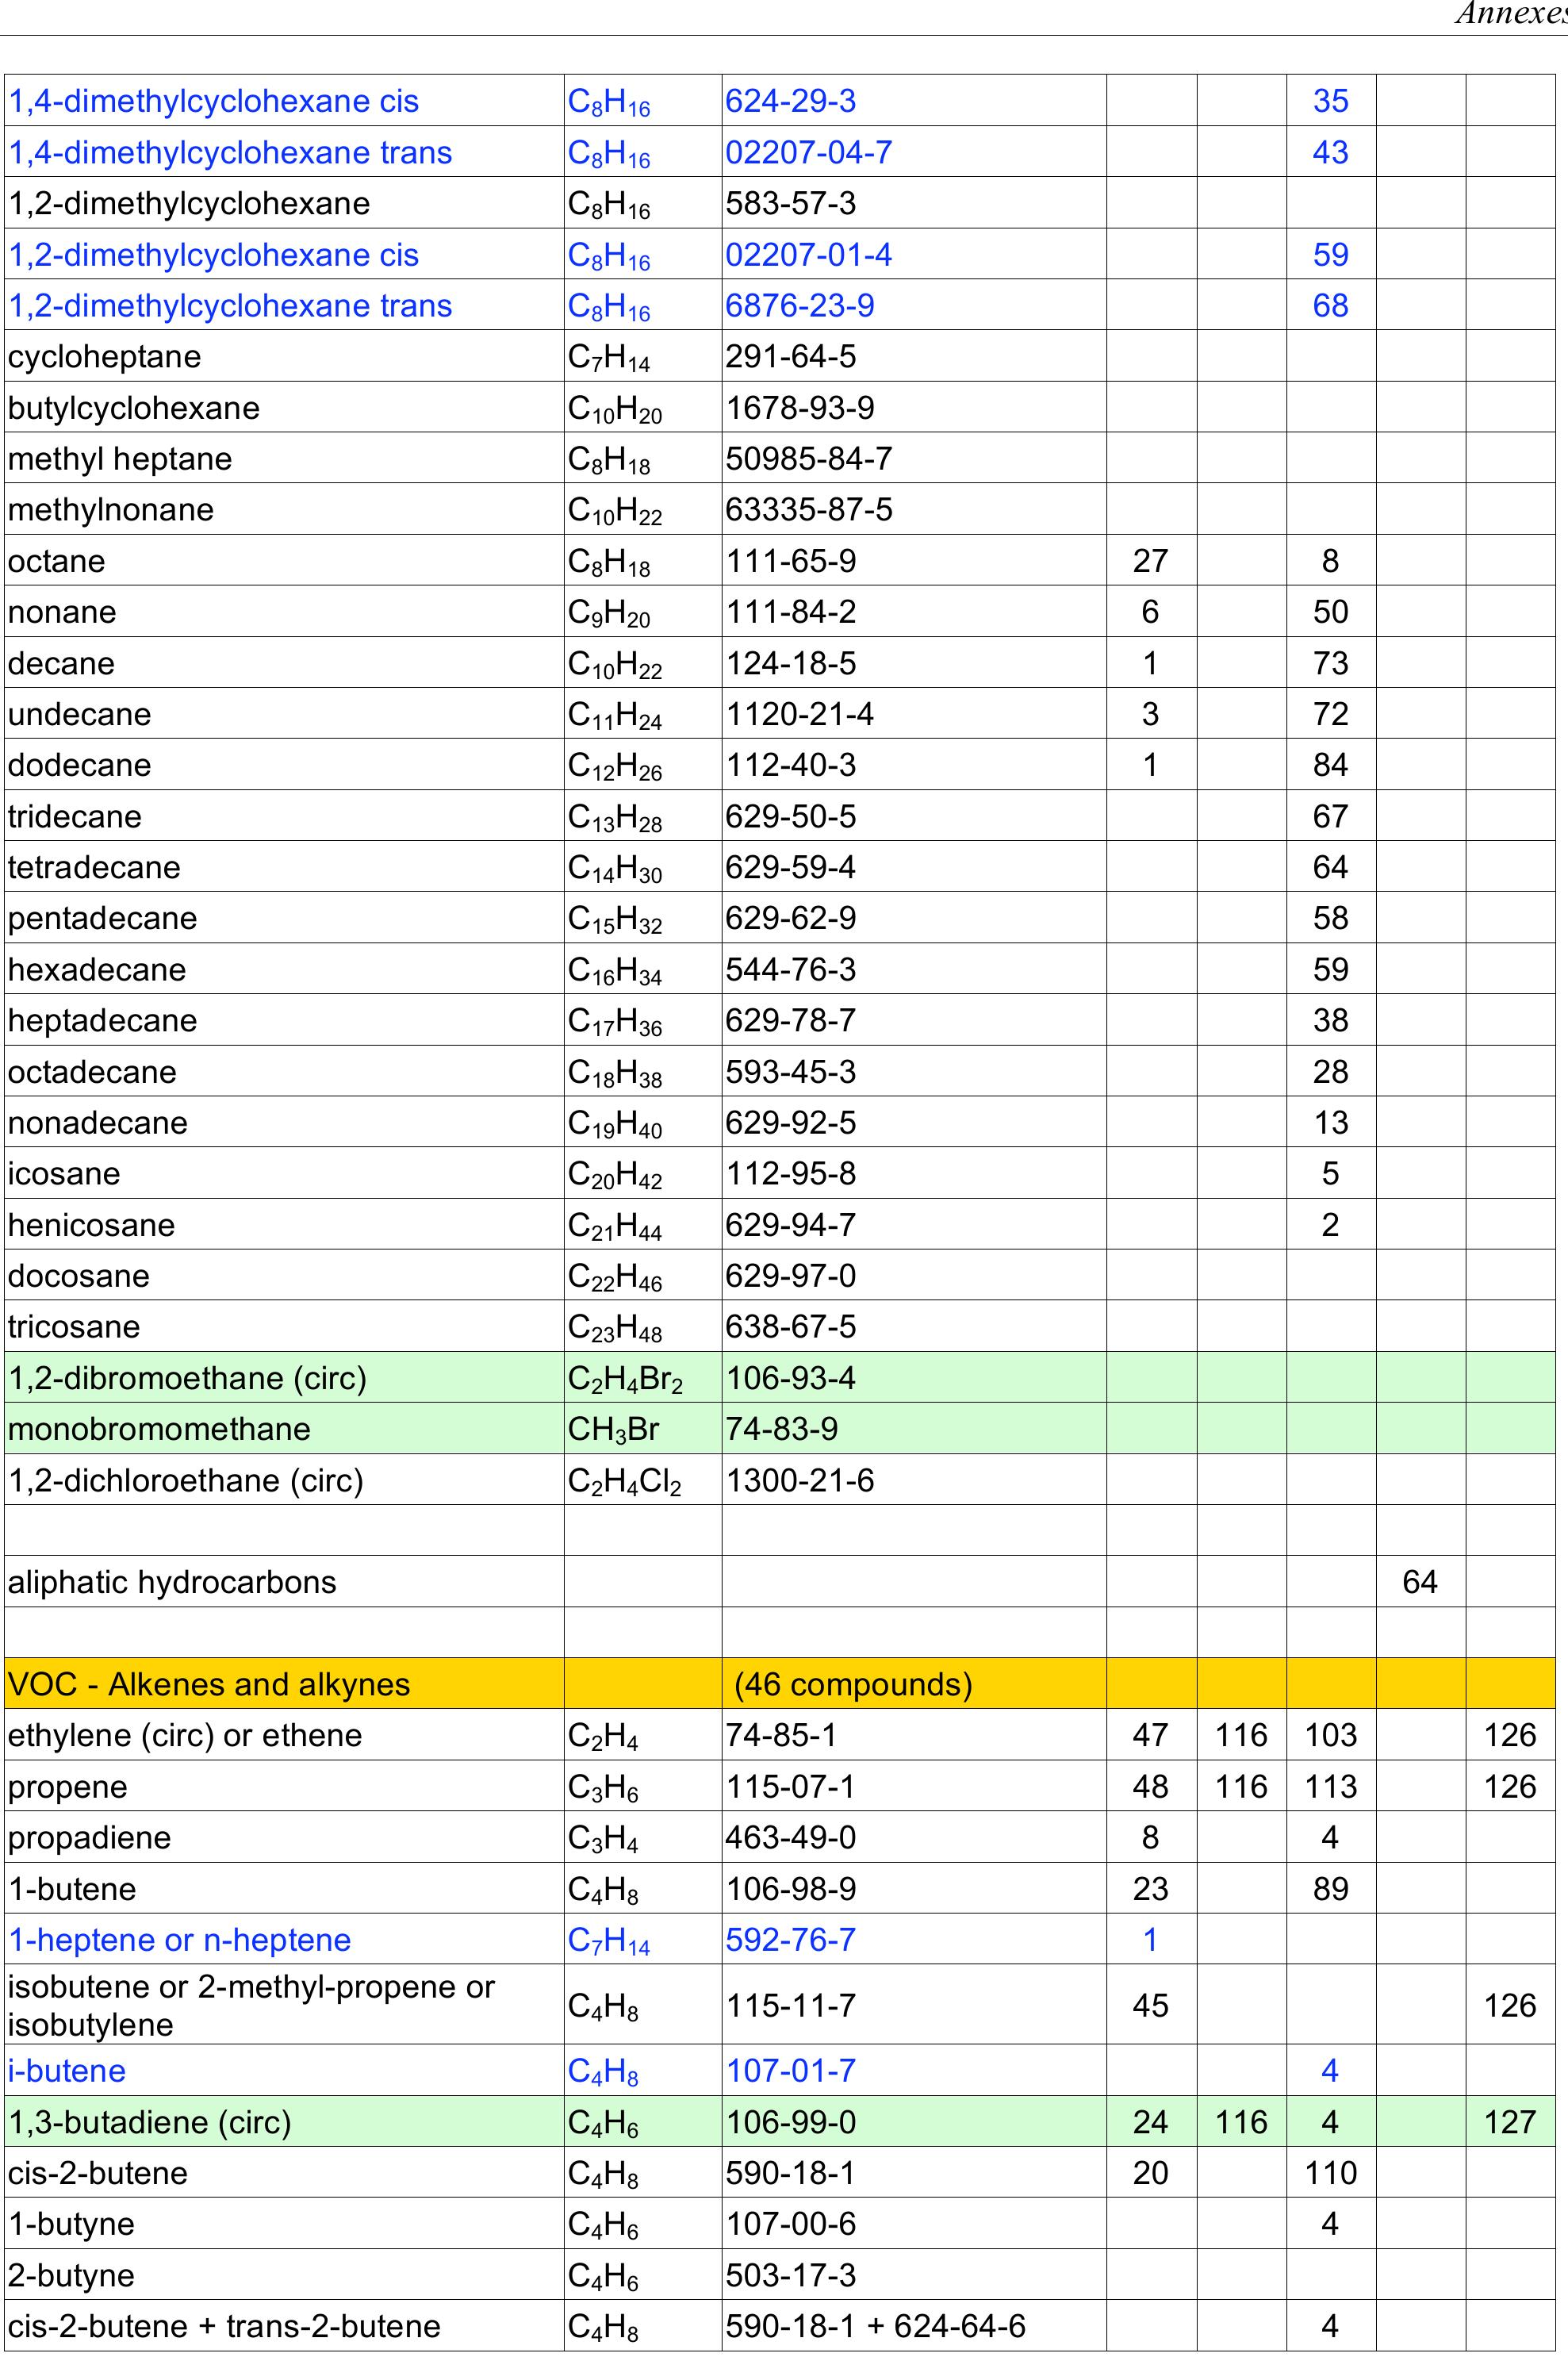Click value 84 in the dodecane row
1568x2357 pixels.
click(x=1330, y=765)
